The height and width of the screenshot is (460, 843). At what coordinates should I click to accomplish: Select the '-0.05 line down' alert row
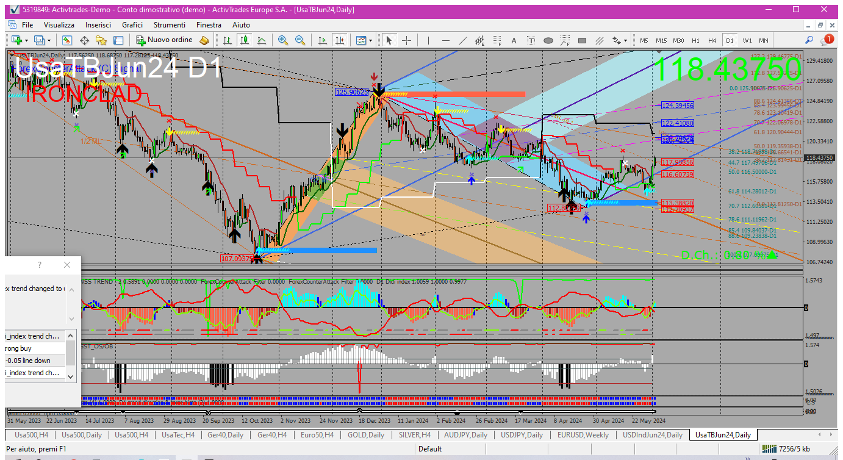click(36, 360)
